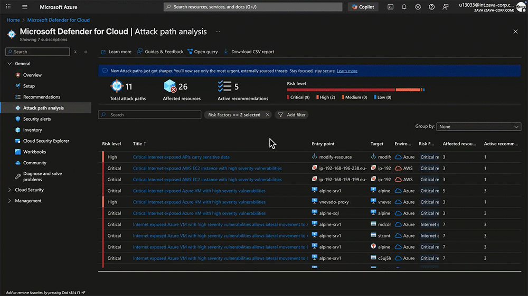Open the Azure portal hamburger menu
528x296 pixels.
point(24,7)
